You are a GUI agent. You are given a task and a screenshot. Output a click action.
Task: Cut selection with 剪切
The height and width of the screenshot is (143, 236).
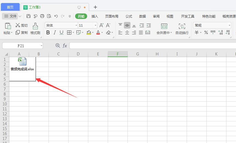click(22, 25)
